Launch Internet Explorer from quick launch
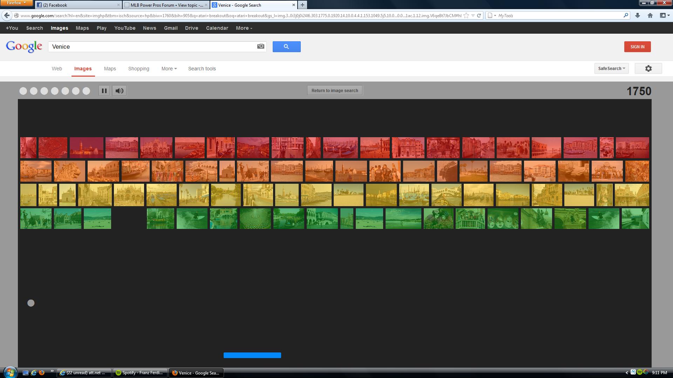Viewport: 673px width, 378px height. pyautogui.click(x=34, y=373)
